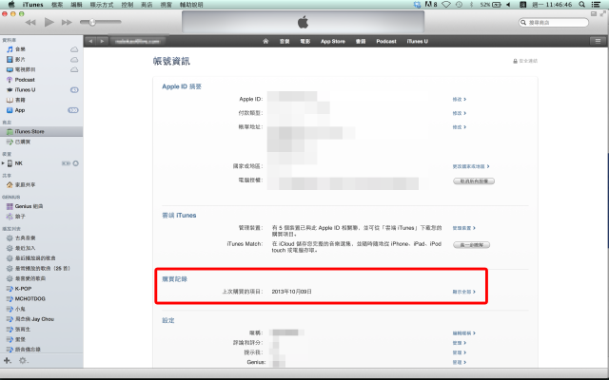Switch to the Books store tab

click(361, 41)
